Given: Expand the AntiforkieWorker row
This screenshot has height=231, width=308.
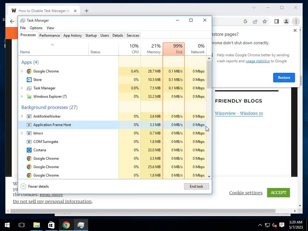Looking at the screenshot, I should click(22, 116).
